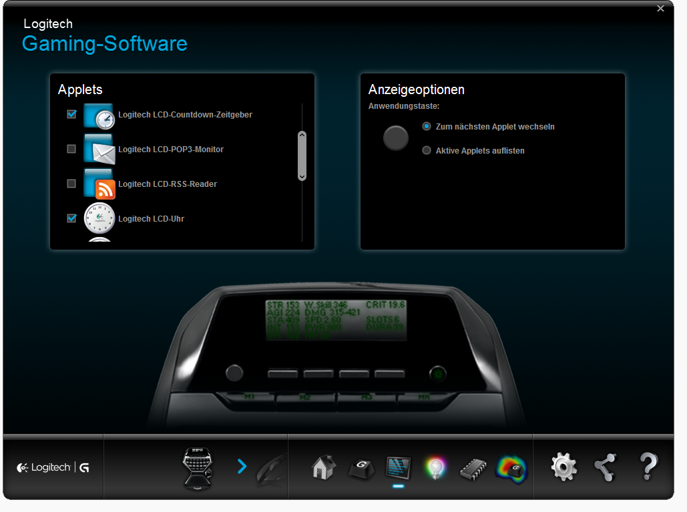Open the on-board memory chip icon
687x512 pixels.
[473, 469]
